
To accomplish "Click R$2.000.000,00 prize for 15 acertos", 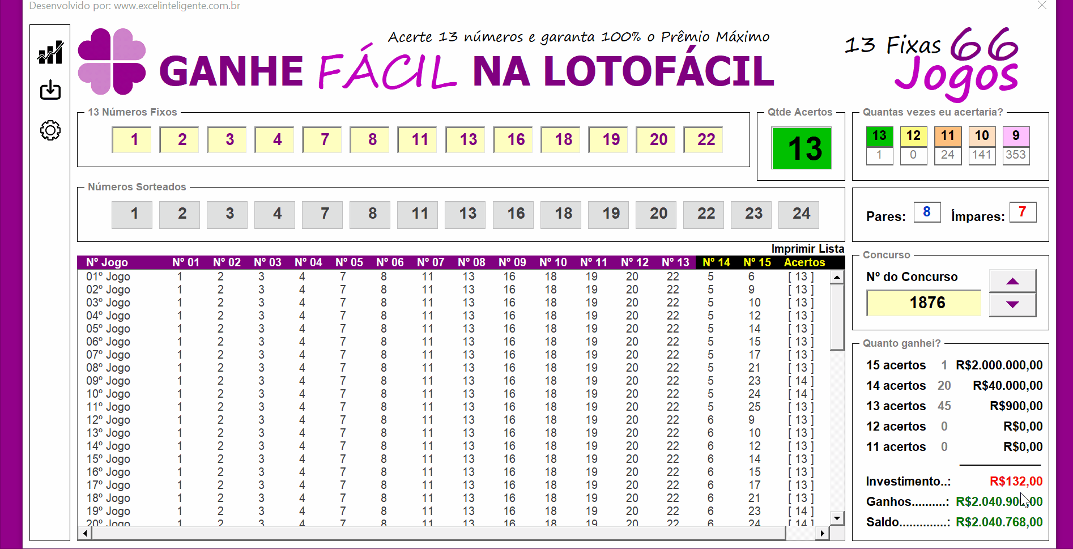I will pyautogui.click(x=999, y=365).
